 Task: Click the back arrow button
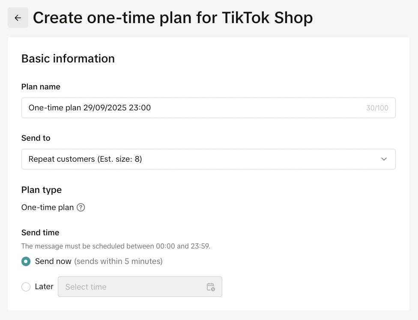pyautogui.click(x=18, y=18)
